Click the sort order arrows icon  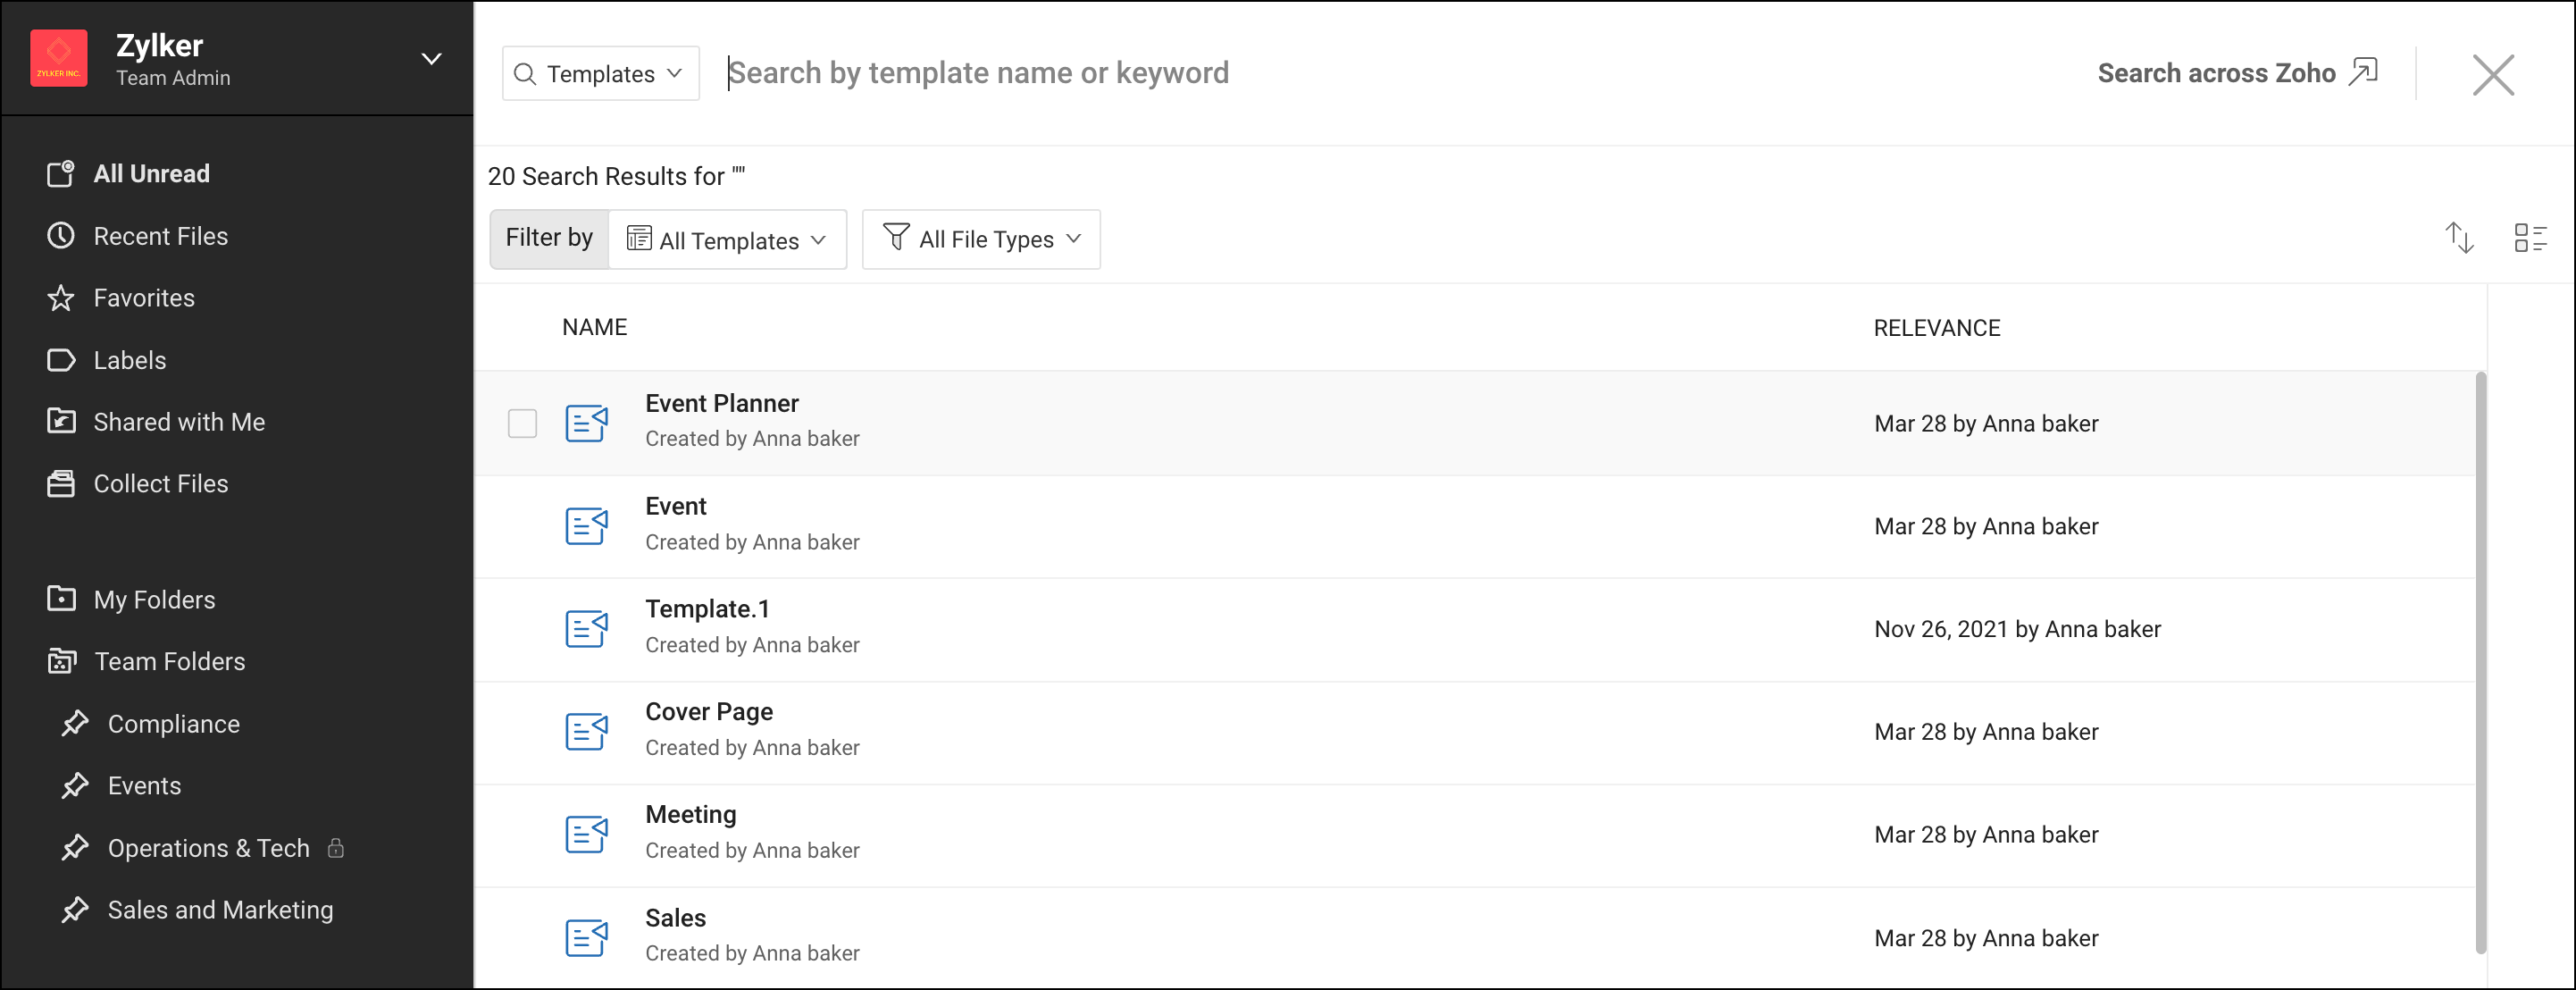point(2459,238)
